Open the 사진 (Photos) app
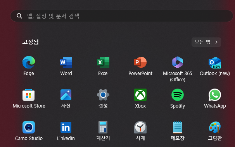Screen dimensions: 235x147 (x=66, y=95)
